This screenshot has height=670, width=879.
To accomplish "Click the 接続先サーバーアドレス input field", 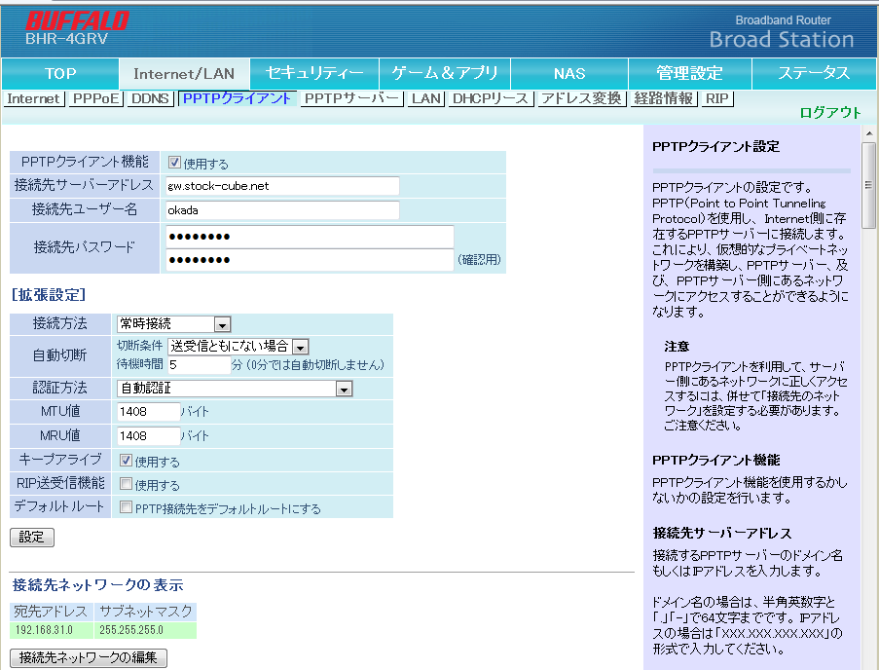I will [282, 186].
